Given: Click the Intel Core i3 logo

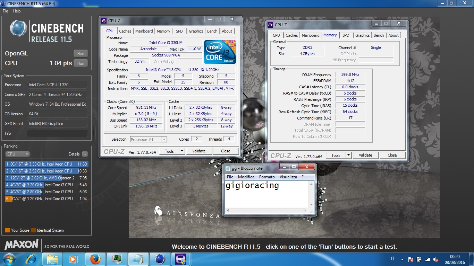Looking at the screenshot, I should click(220, 52).
